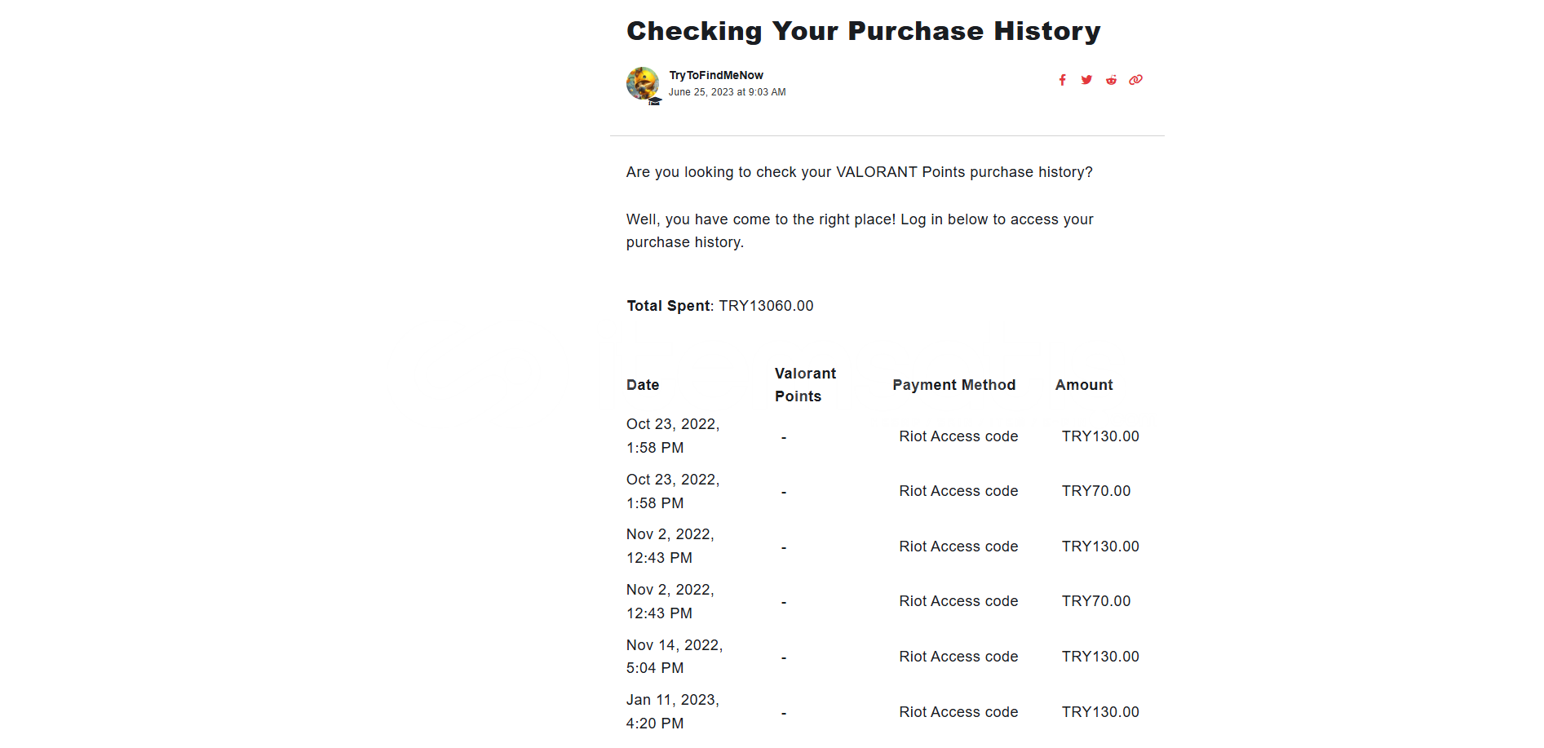
Task: Click the Total Spent bold label
Action: [x=668, y=306]
